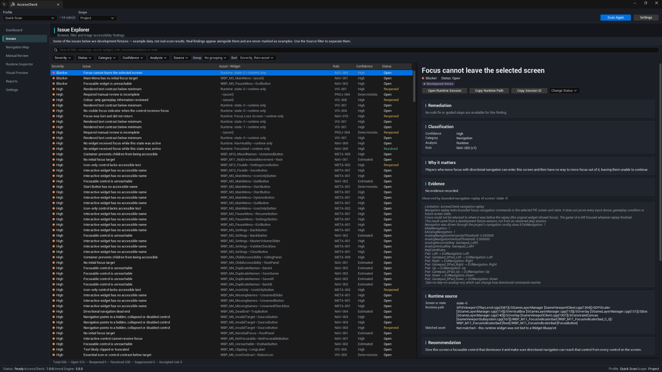Expand the Severity filter
Screen dimensions: 662x372
[x=63, y=58]
